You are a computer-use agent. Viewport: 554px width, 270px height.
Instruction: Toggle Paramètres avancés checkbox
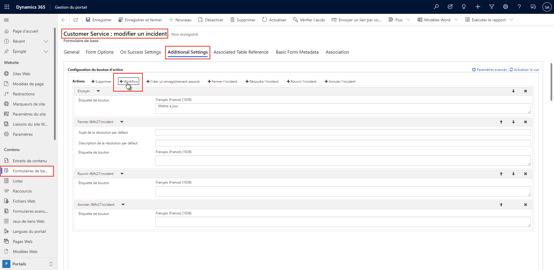[474, 70]
